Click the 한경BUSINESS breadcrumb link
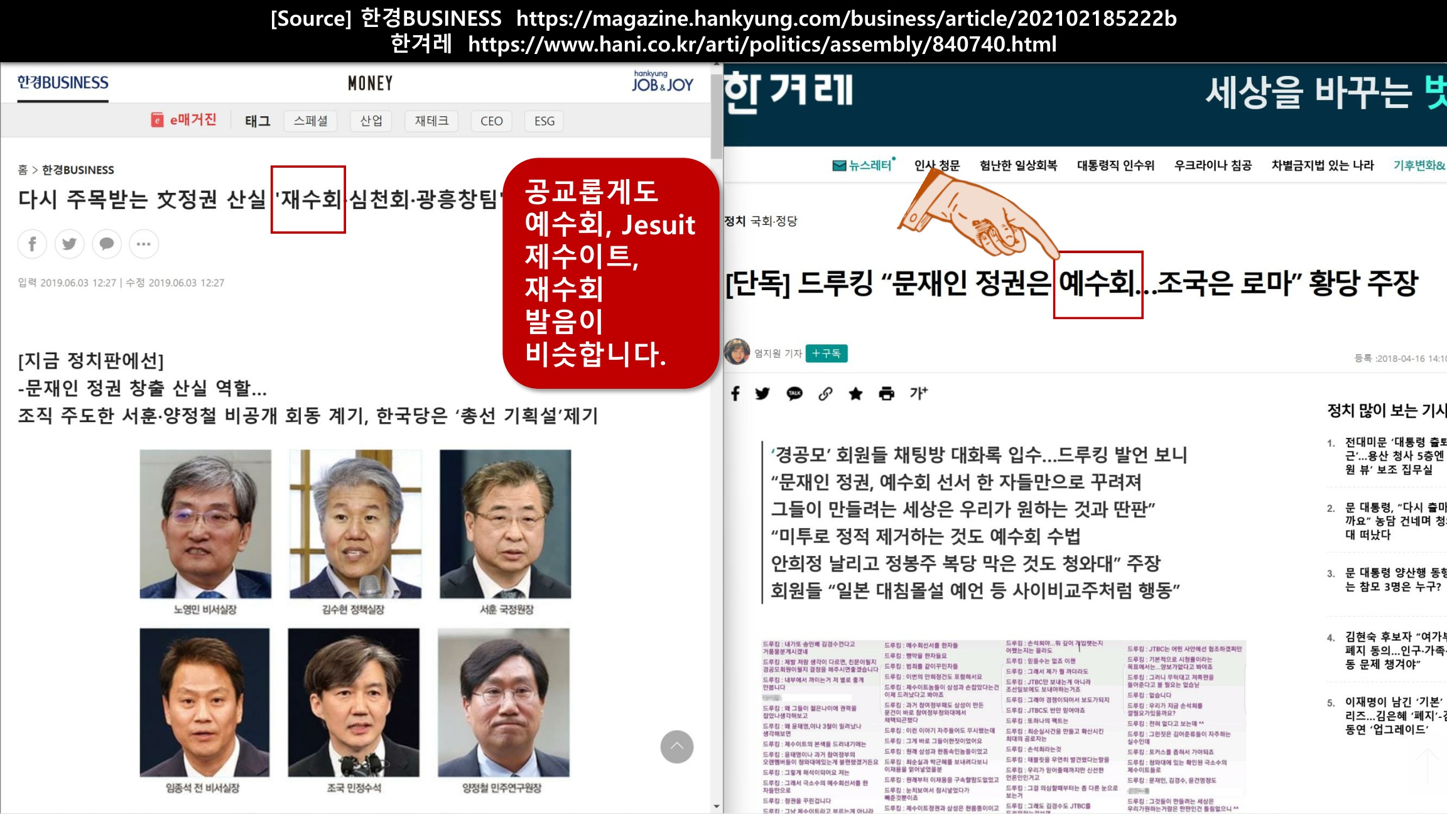The image size is (1447, 814). [78, 170]
